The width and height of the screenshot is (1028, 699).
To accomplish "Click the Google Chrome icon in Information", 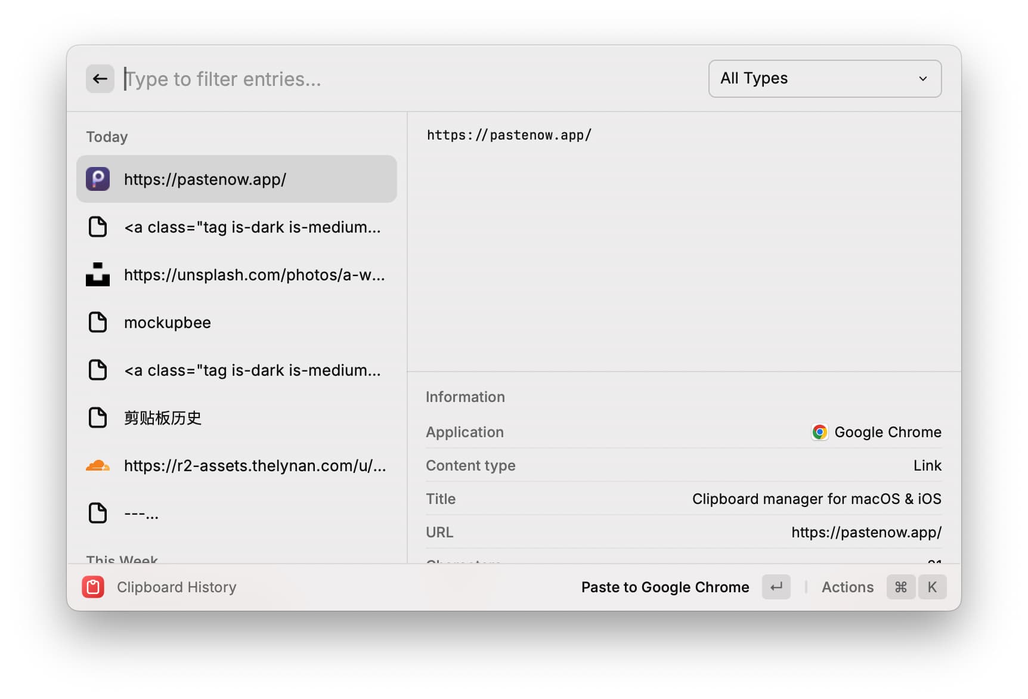I will (819, 432).
